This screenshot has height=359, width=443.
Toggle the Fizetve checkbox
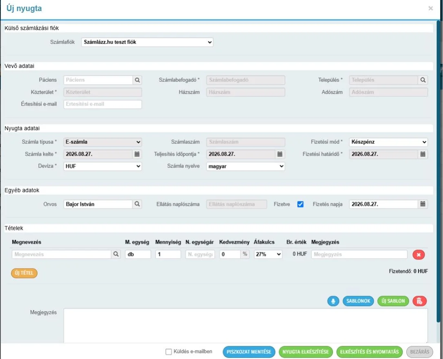(301, 204)
